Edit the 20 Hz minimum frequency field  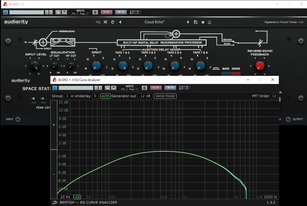pos(65,197)
